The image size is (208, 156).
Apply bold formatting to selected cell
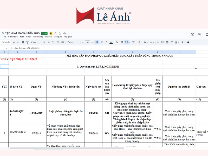[97, 42]
